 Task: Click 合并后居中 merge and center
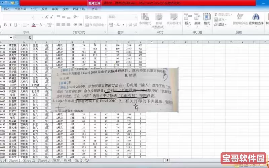[95, 25]
